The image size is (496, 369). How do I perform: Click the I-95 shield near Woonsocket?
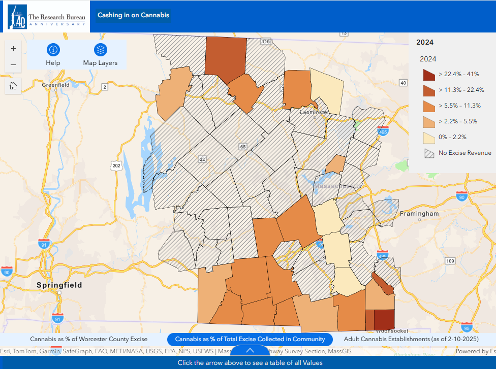(x=467, y=327)
